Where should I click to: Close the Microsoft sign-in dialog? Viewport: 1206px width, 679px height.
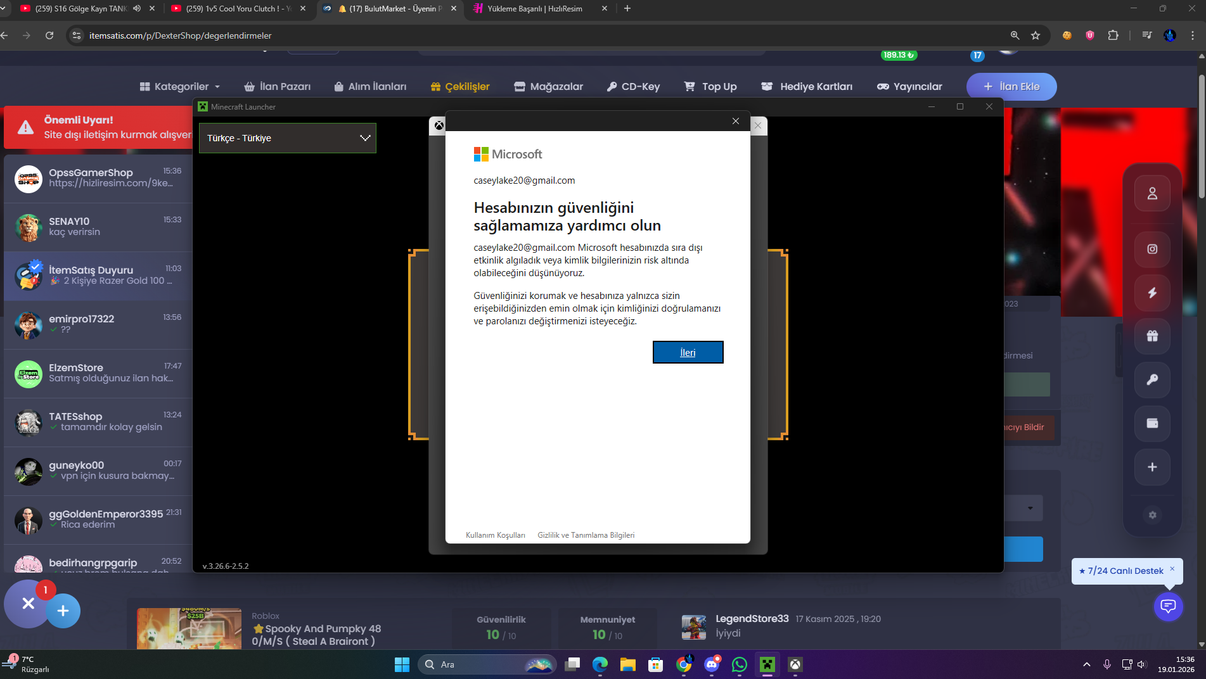tap(735, 121)
